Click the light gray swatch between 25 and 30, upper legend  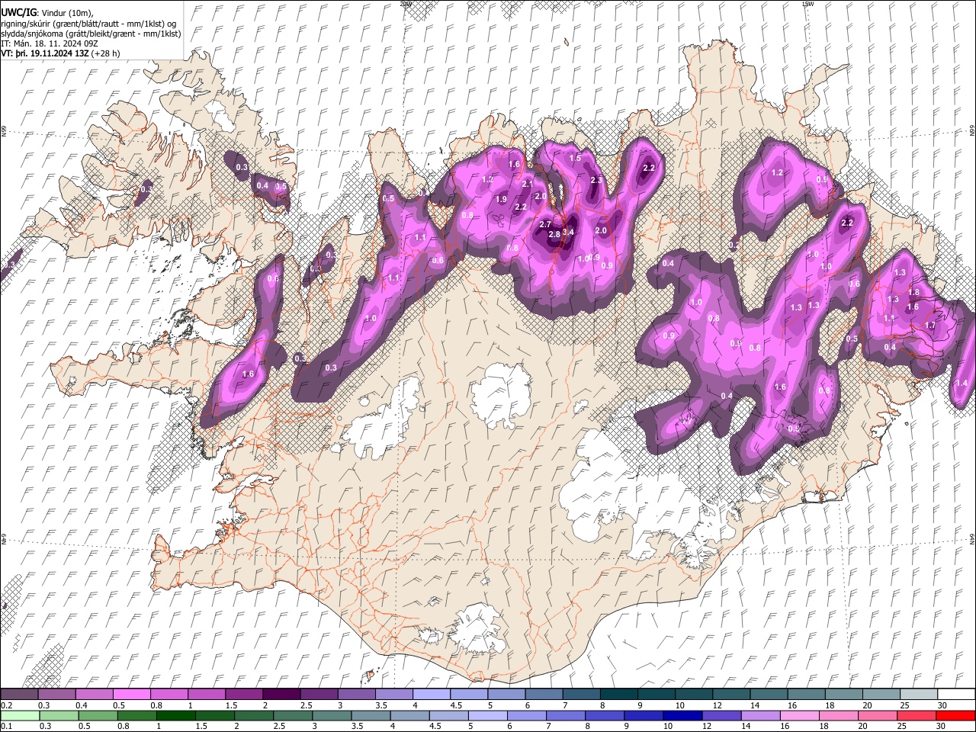click(x=919, y=695)
